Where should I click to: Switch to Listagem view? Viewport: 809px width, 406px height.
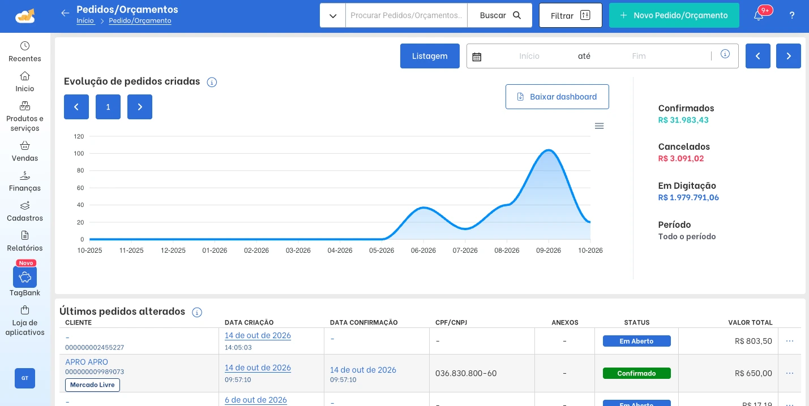(430, 56)
